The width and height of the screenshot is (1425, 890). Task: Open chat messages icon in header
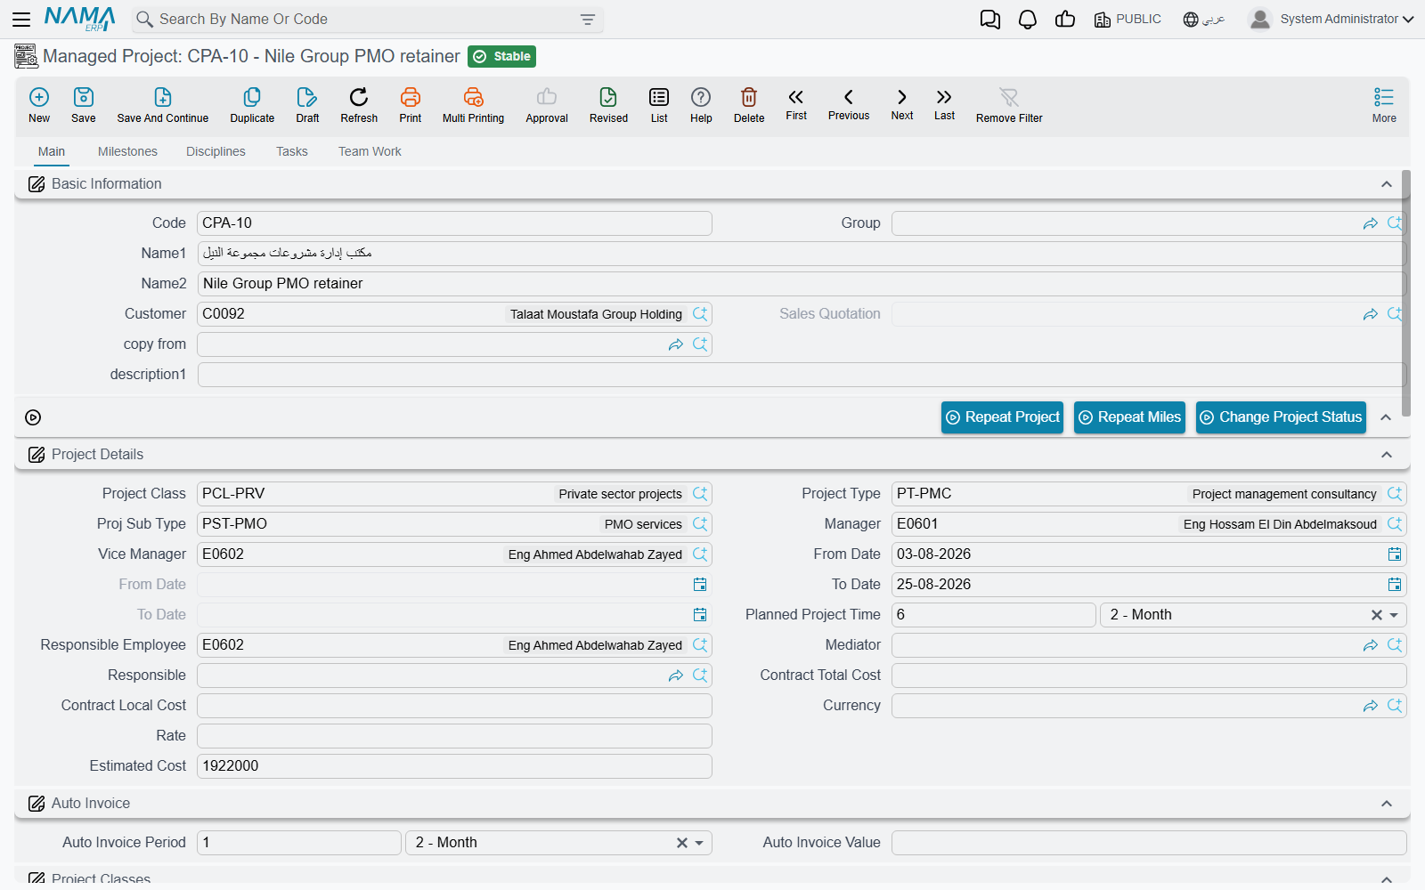pyautogui.click(x=989, y=19)
